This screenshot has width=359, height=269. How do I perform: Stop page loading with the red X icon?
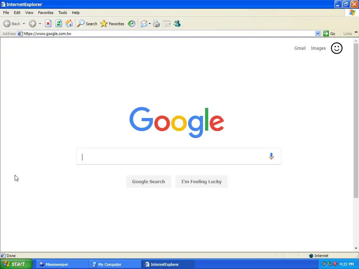[x=48, y=23]
